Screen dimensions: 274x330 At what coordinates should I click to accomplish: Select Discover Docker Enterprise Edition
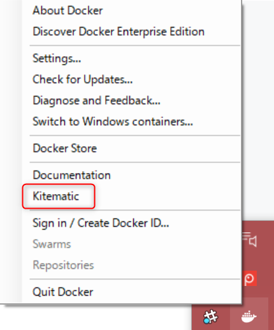(119, 32)
